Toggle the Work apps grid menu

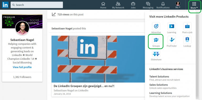pyautogui.click(x=194, y=5)
